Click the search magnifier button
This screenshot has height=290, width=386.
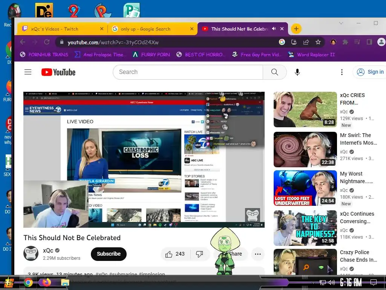point(274,72)
